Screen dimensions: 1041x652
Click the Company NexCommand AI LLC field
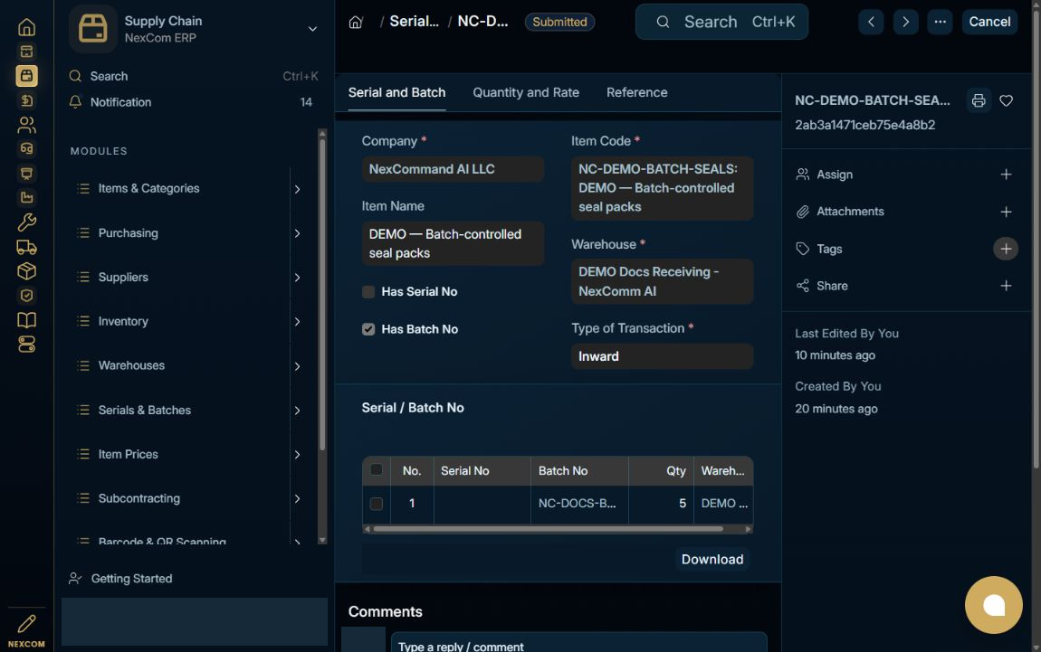[x=453, y=169]
